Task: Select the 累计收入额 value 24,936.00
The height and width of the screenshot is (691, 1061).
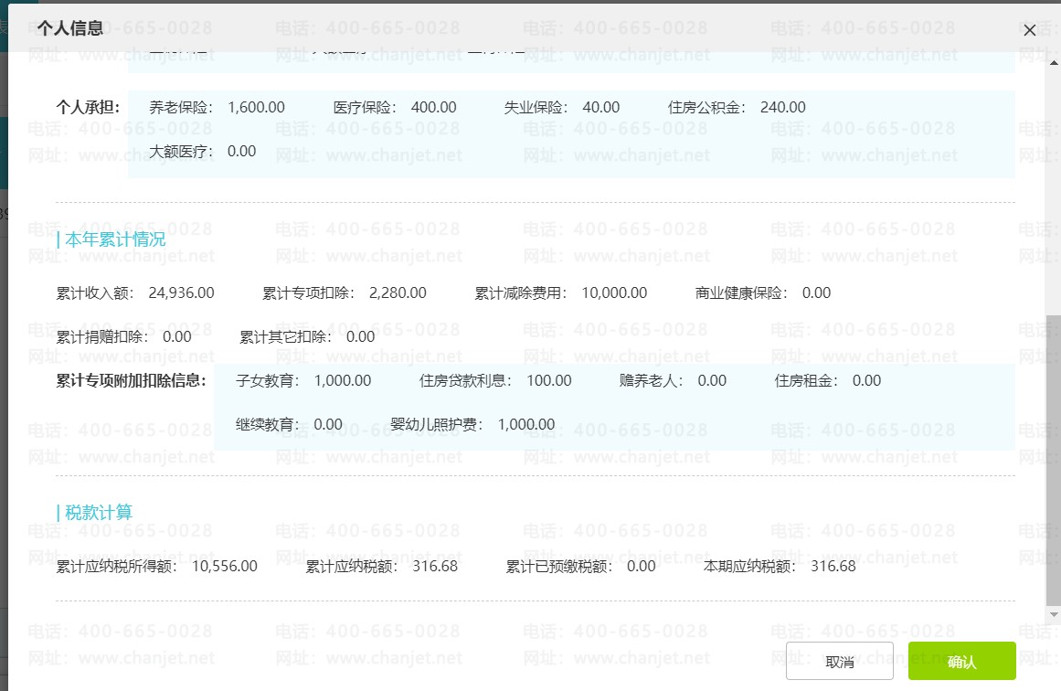Action: 181,293
